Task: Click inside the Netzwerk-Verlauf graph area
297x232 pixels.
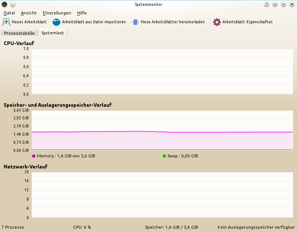Action: tap(162, 194)
